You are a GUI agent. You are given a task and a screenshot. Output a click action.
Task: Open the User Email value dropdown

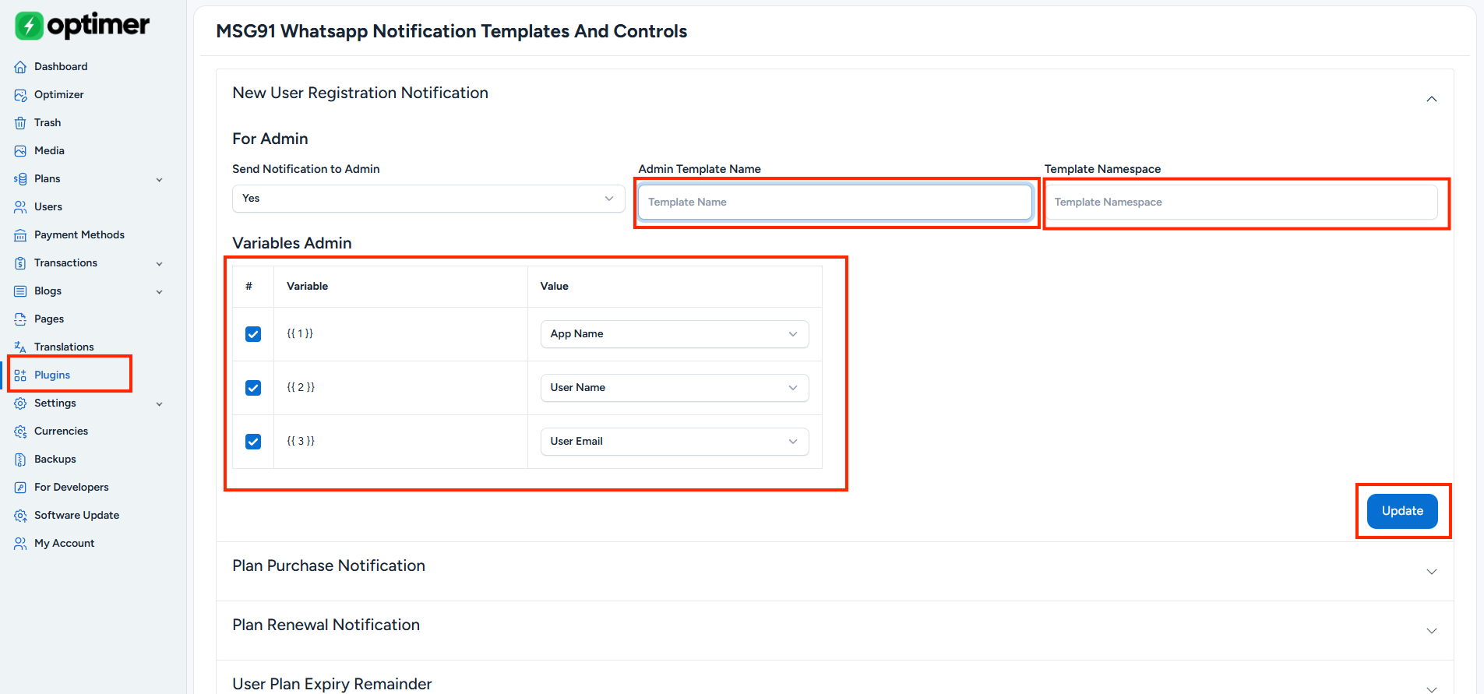(x=675, y=442)
